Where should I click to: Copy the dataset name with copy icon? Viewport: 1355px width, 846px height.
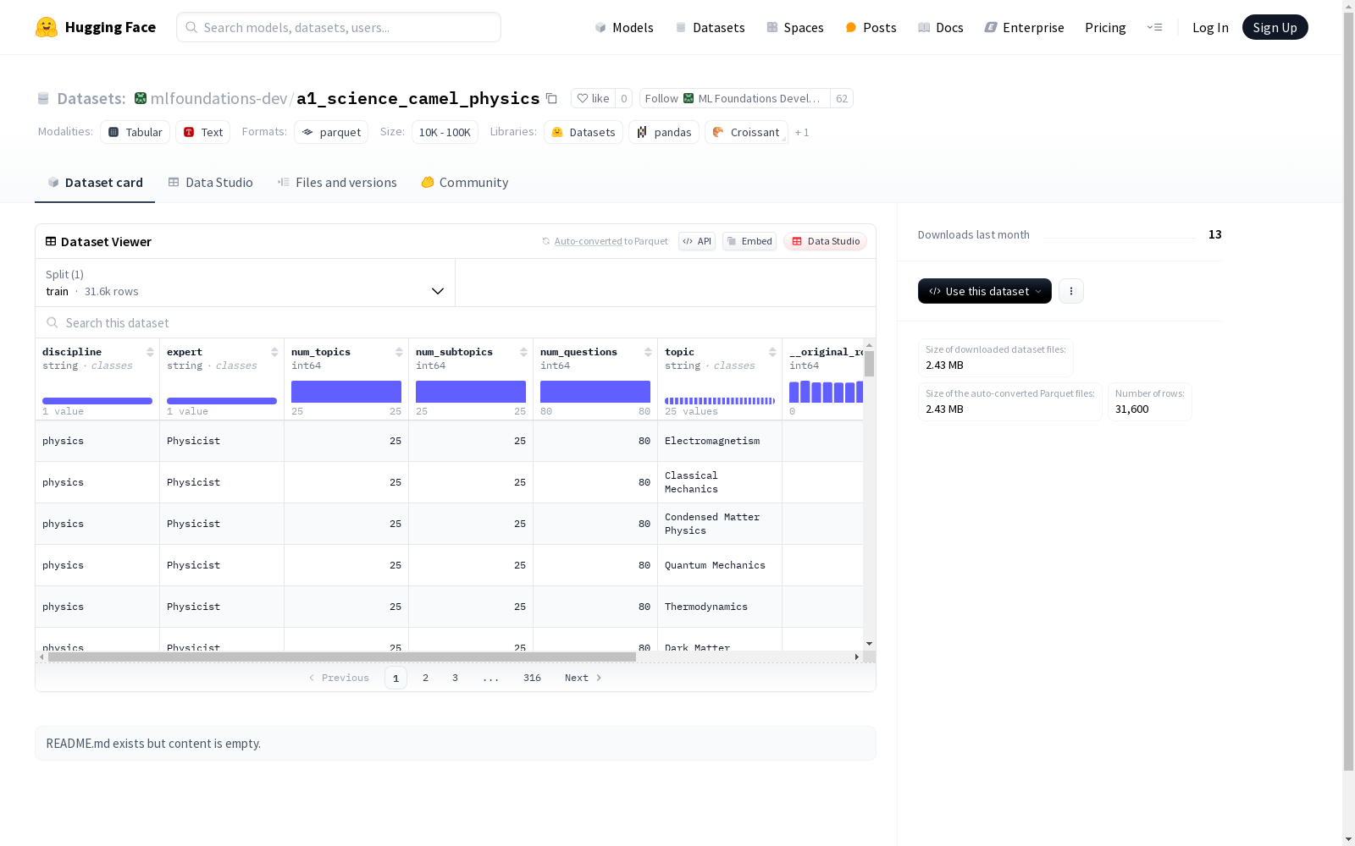[x=551, y=98]
